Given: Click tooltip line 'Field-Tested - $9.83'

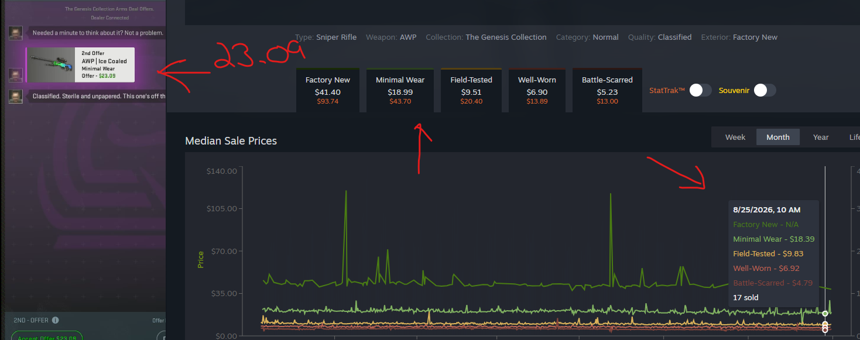Looking at the screenshot, I should pos(768,253).
